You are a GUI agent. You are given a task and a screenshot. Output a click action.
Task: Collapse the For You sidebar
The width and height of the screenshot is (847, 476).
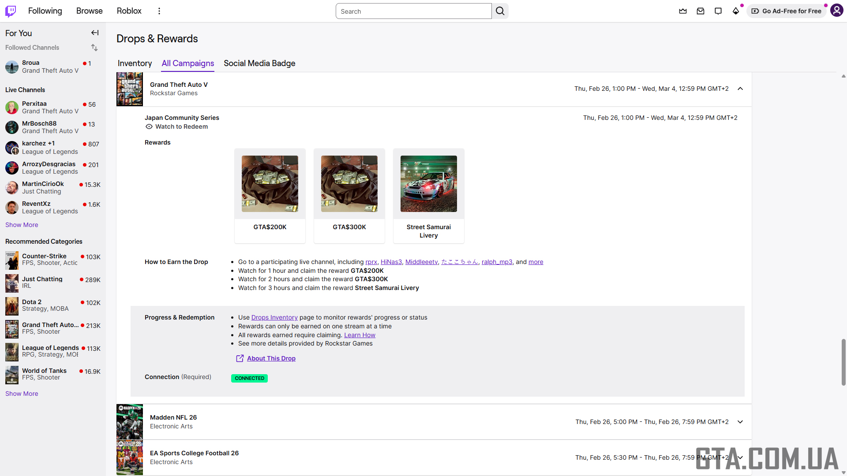point(95,33)
